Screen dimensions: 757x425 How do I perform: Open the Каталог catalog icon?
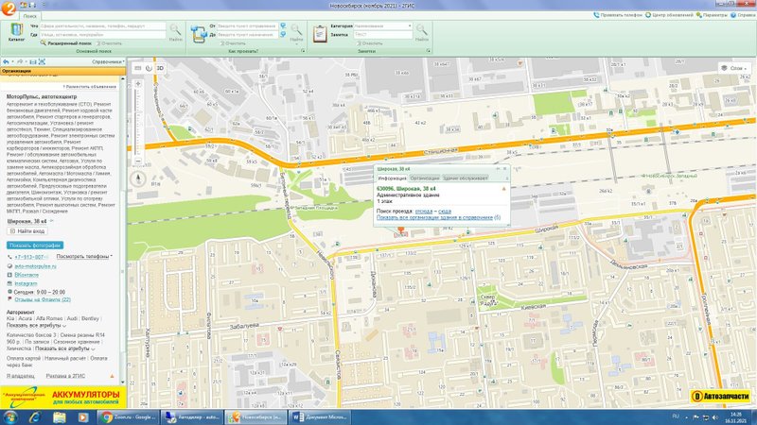click(x=16, y=30)
